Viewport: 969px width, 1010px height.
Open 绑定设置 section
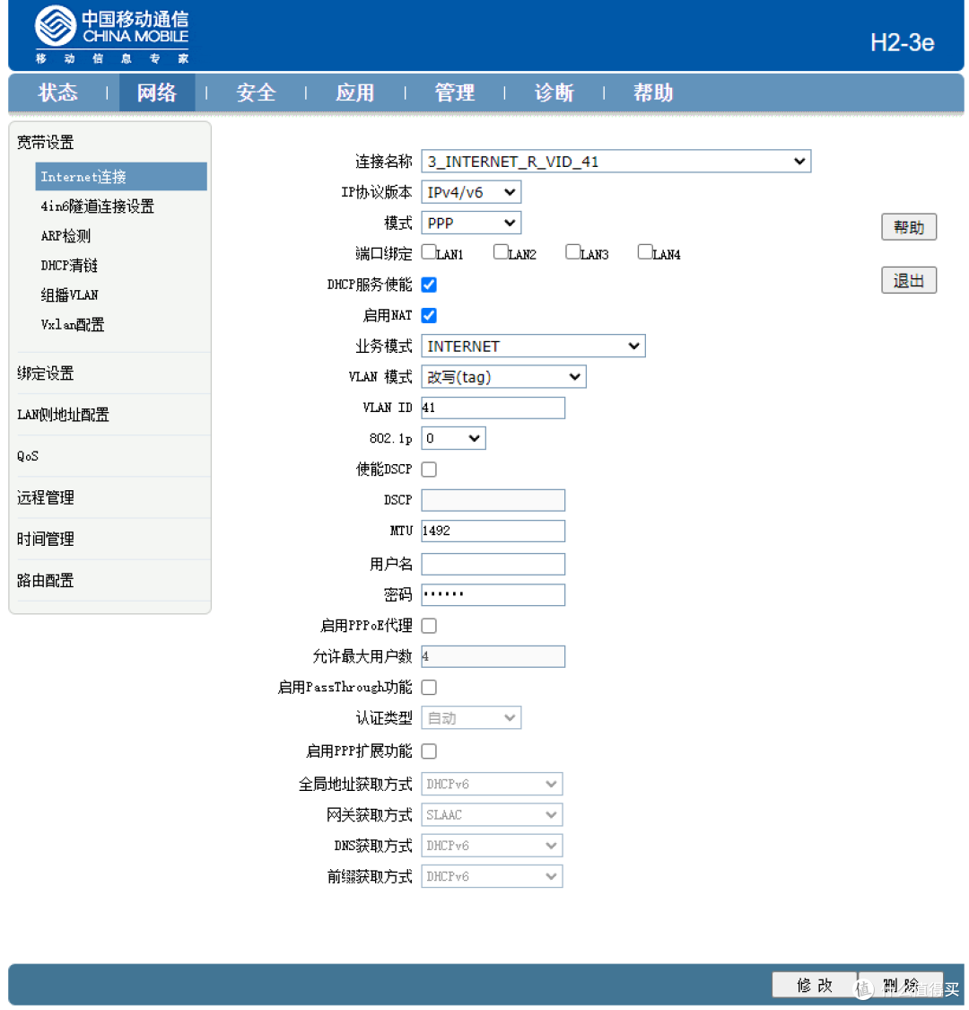[x=46, y=373]
